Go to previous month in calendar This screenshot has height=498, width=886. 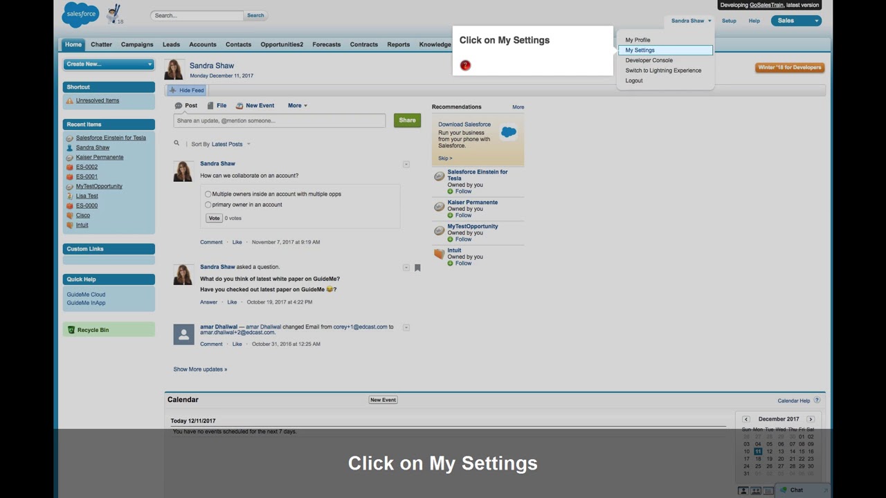(746, 419)
